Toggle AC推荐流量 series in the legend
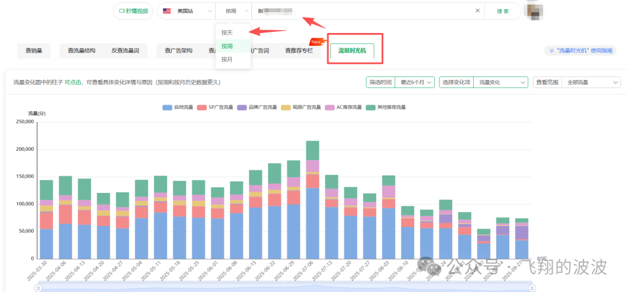Image resolution: width=627 pixels, height=292 pixels. point(344,107)
